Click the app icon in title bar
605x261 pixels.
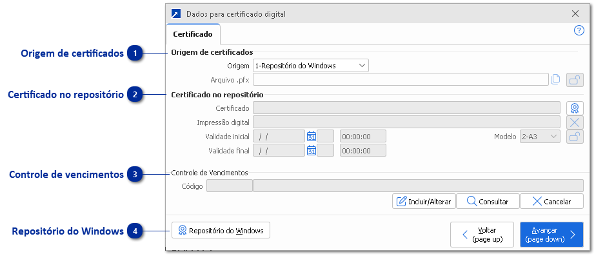point(176,14)
